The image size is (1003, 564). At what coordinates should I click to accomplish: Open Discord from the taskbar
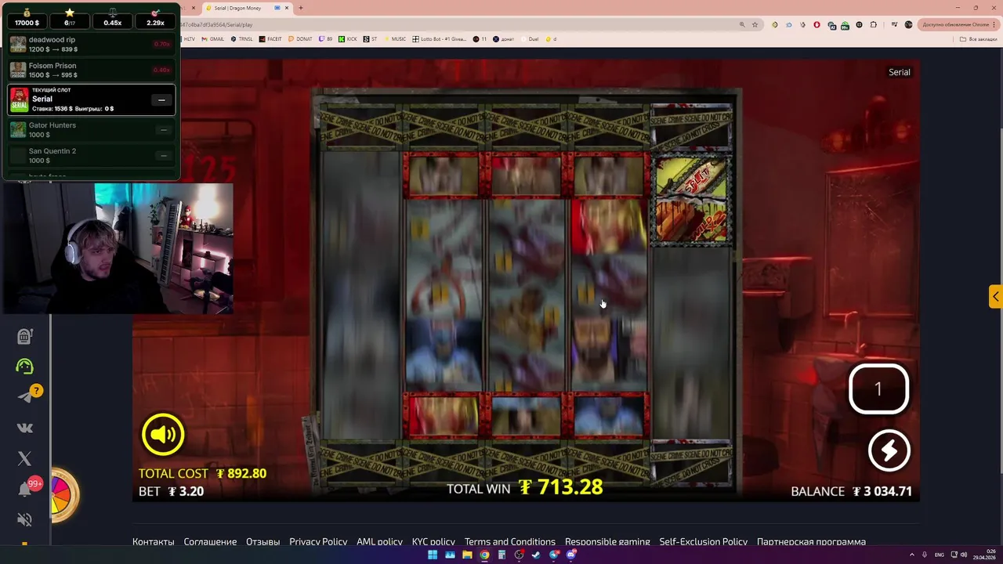[x=571, y=555]
